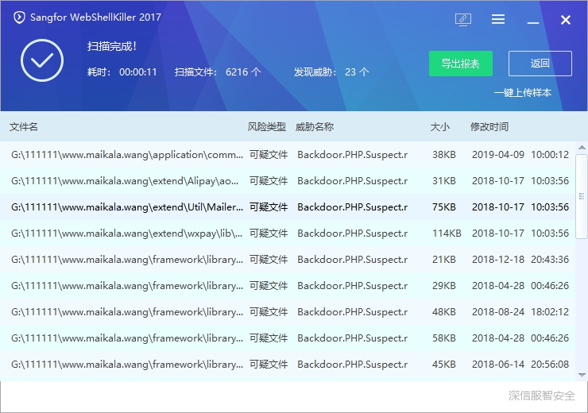Click the 扫描文件 6216 个 text
Image resolution: width=588 pixels, height=413 pixels.
click(x=218, y=72)
